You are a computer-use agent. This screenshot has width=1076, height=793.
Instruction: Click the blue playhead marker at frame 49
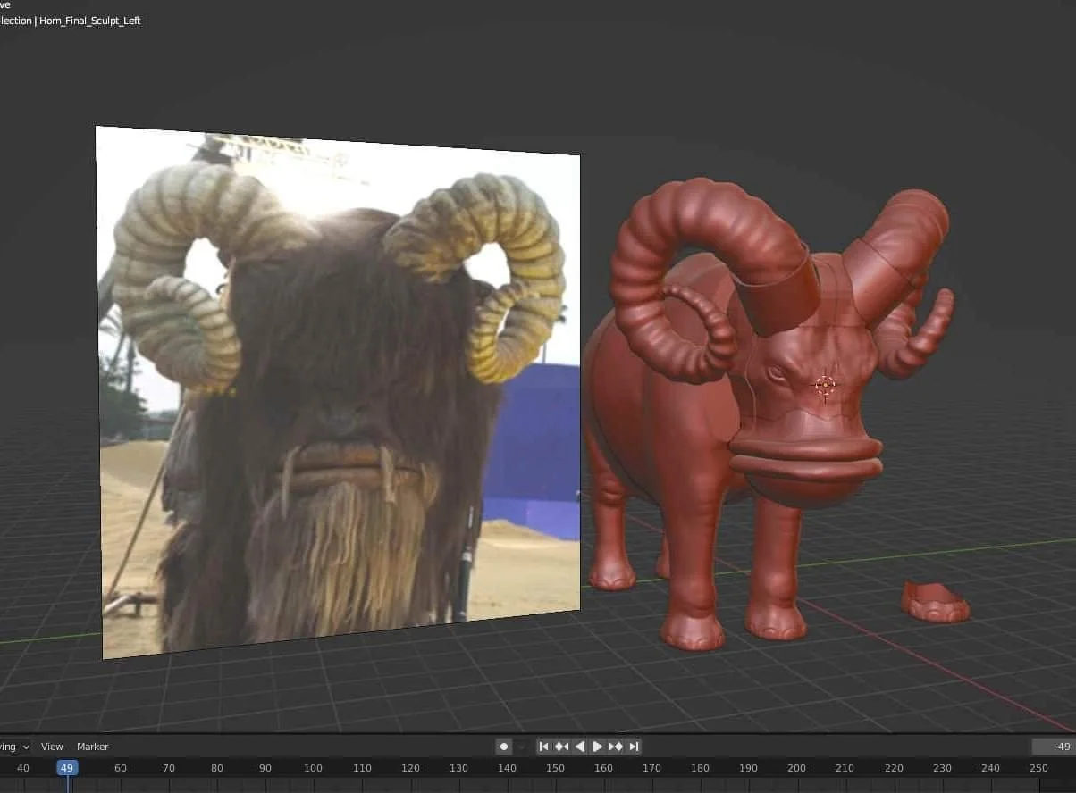[x=67, y=768]
